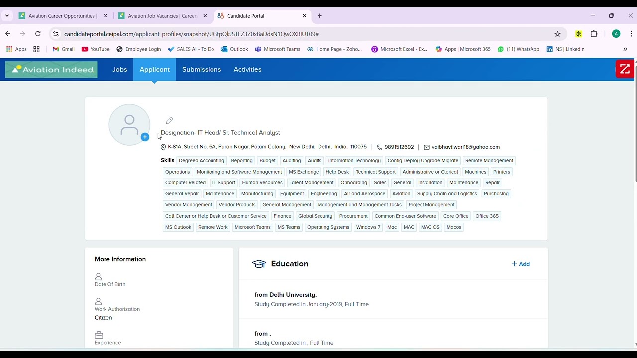Click the phone icon beside 9891512692
Screen dimensions: 637x358
coord(379,147)
